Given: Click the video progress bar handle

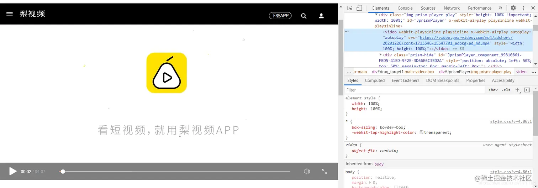Looking at the screenshot, I should point(63,171).
